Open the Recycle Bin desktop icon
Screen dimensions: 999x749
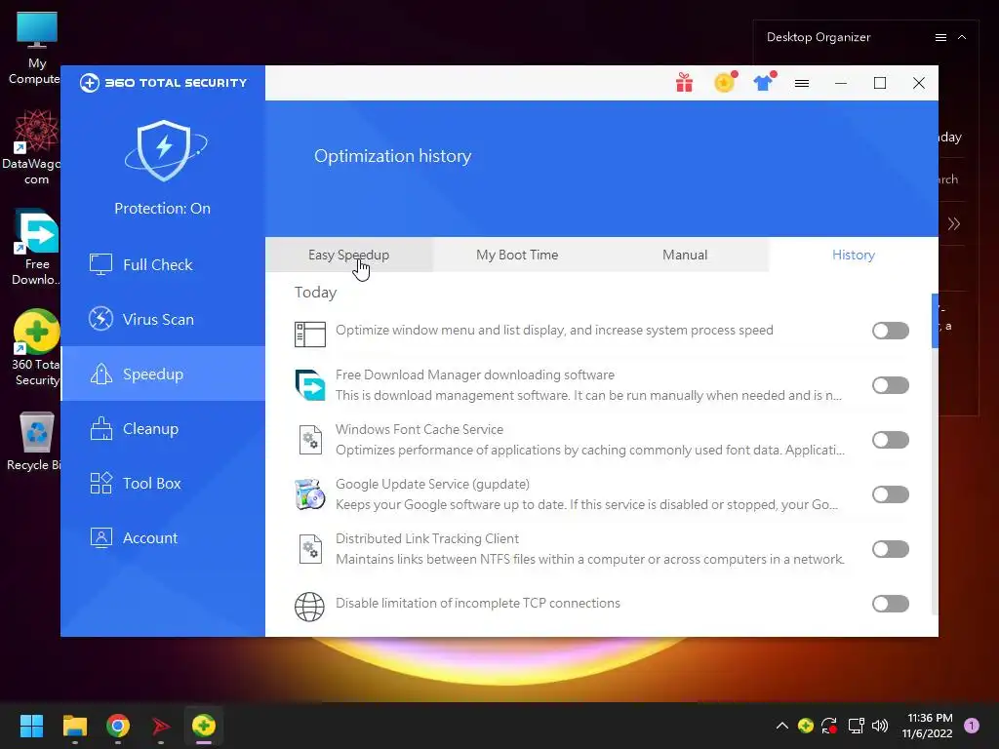34,441
